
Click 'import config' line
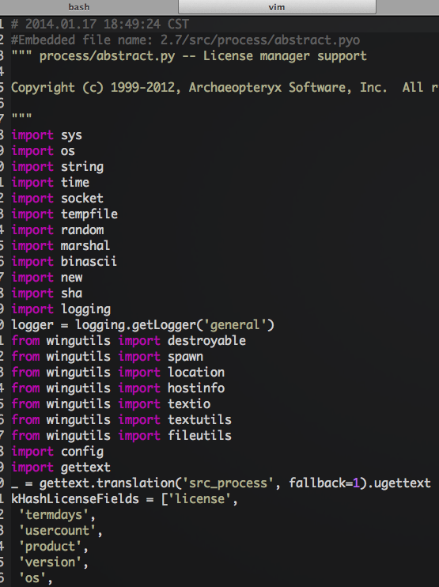(x=57, y=452)
